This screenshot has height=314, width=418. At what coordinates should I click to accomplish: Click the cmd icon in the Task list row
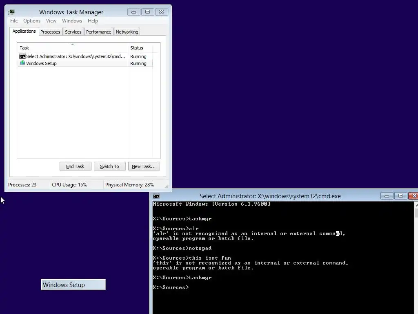22,56
